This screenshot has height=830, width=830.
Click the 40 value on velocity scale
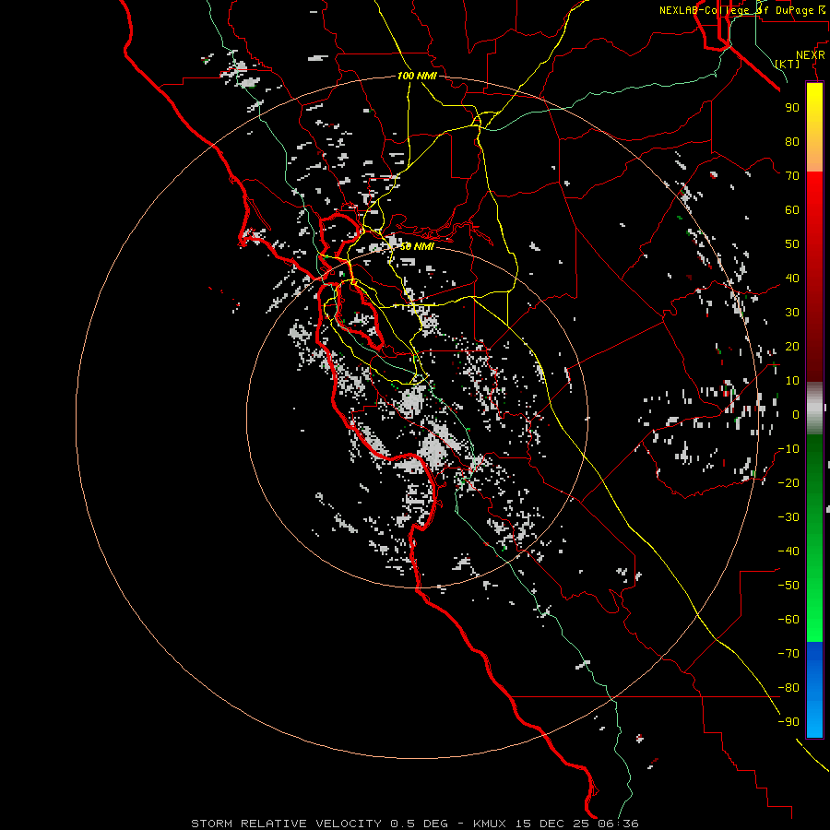pyautogui.click(x=792, y=279)
